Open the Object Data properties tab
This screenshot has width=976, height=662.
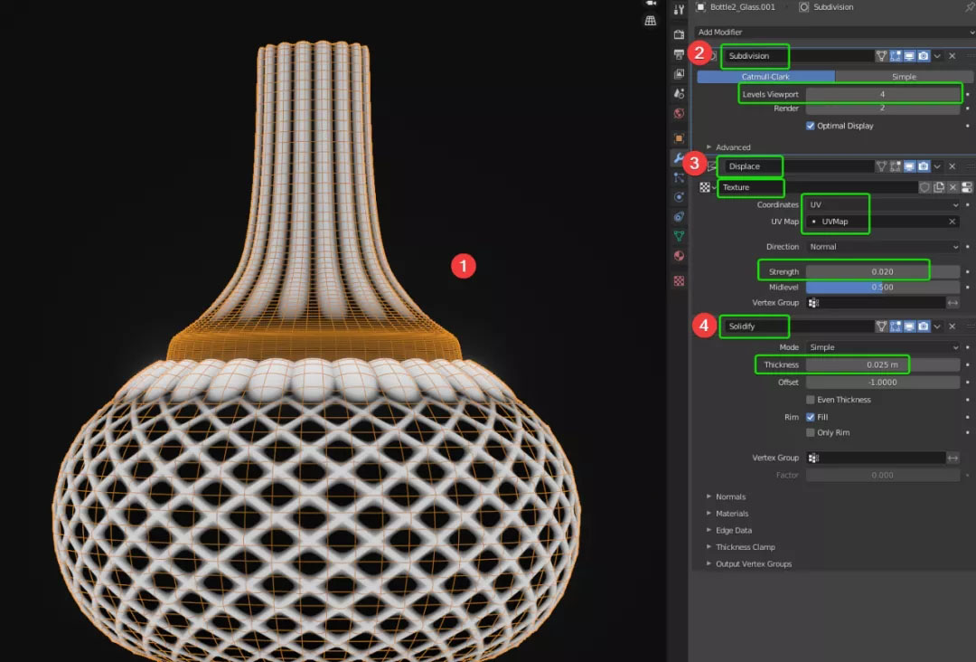(x=679, y=236)
